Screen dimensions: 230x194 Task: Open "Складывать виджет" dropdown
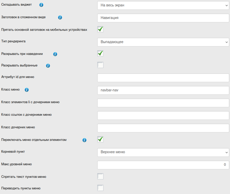[163, 5]
